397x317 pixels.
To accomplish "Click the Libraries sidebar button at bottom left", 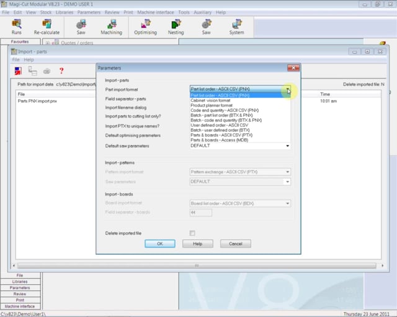I will (20, 282).
